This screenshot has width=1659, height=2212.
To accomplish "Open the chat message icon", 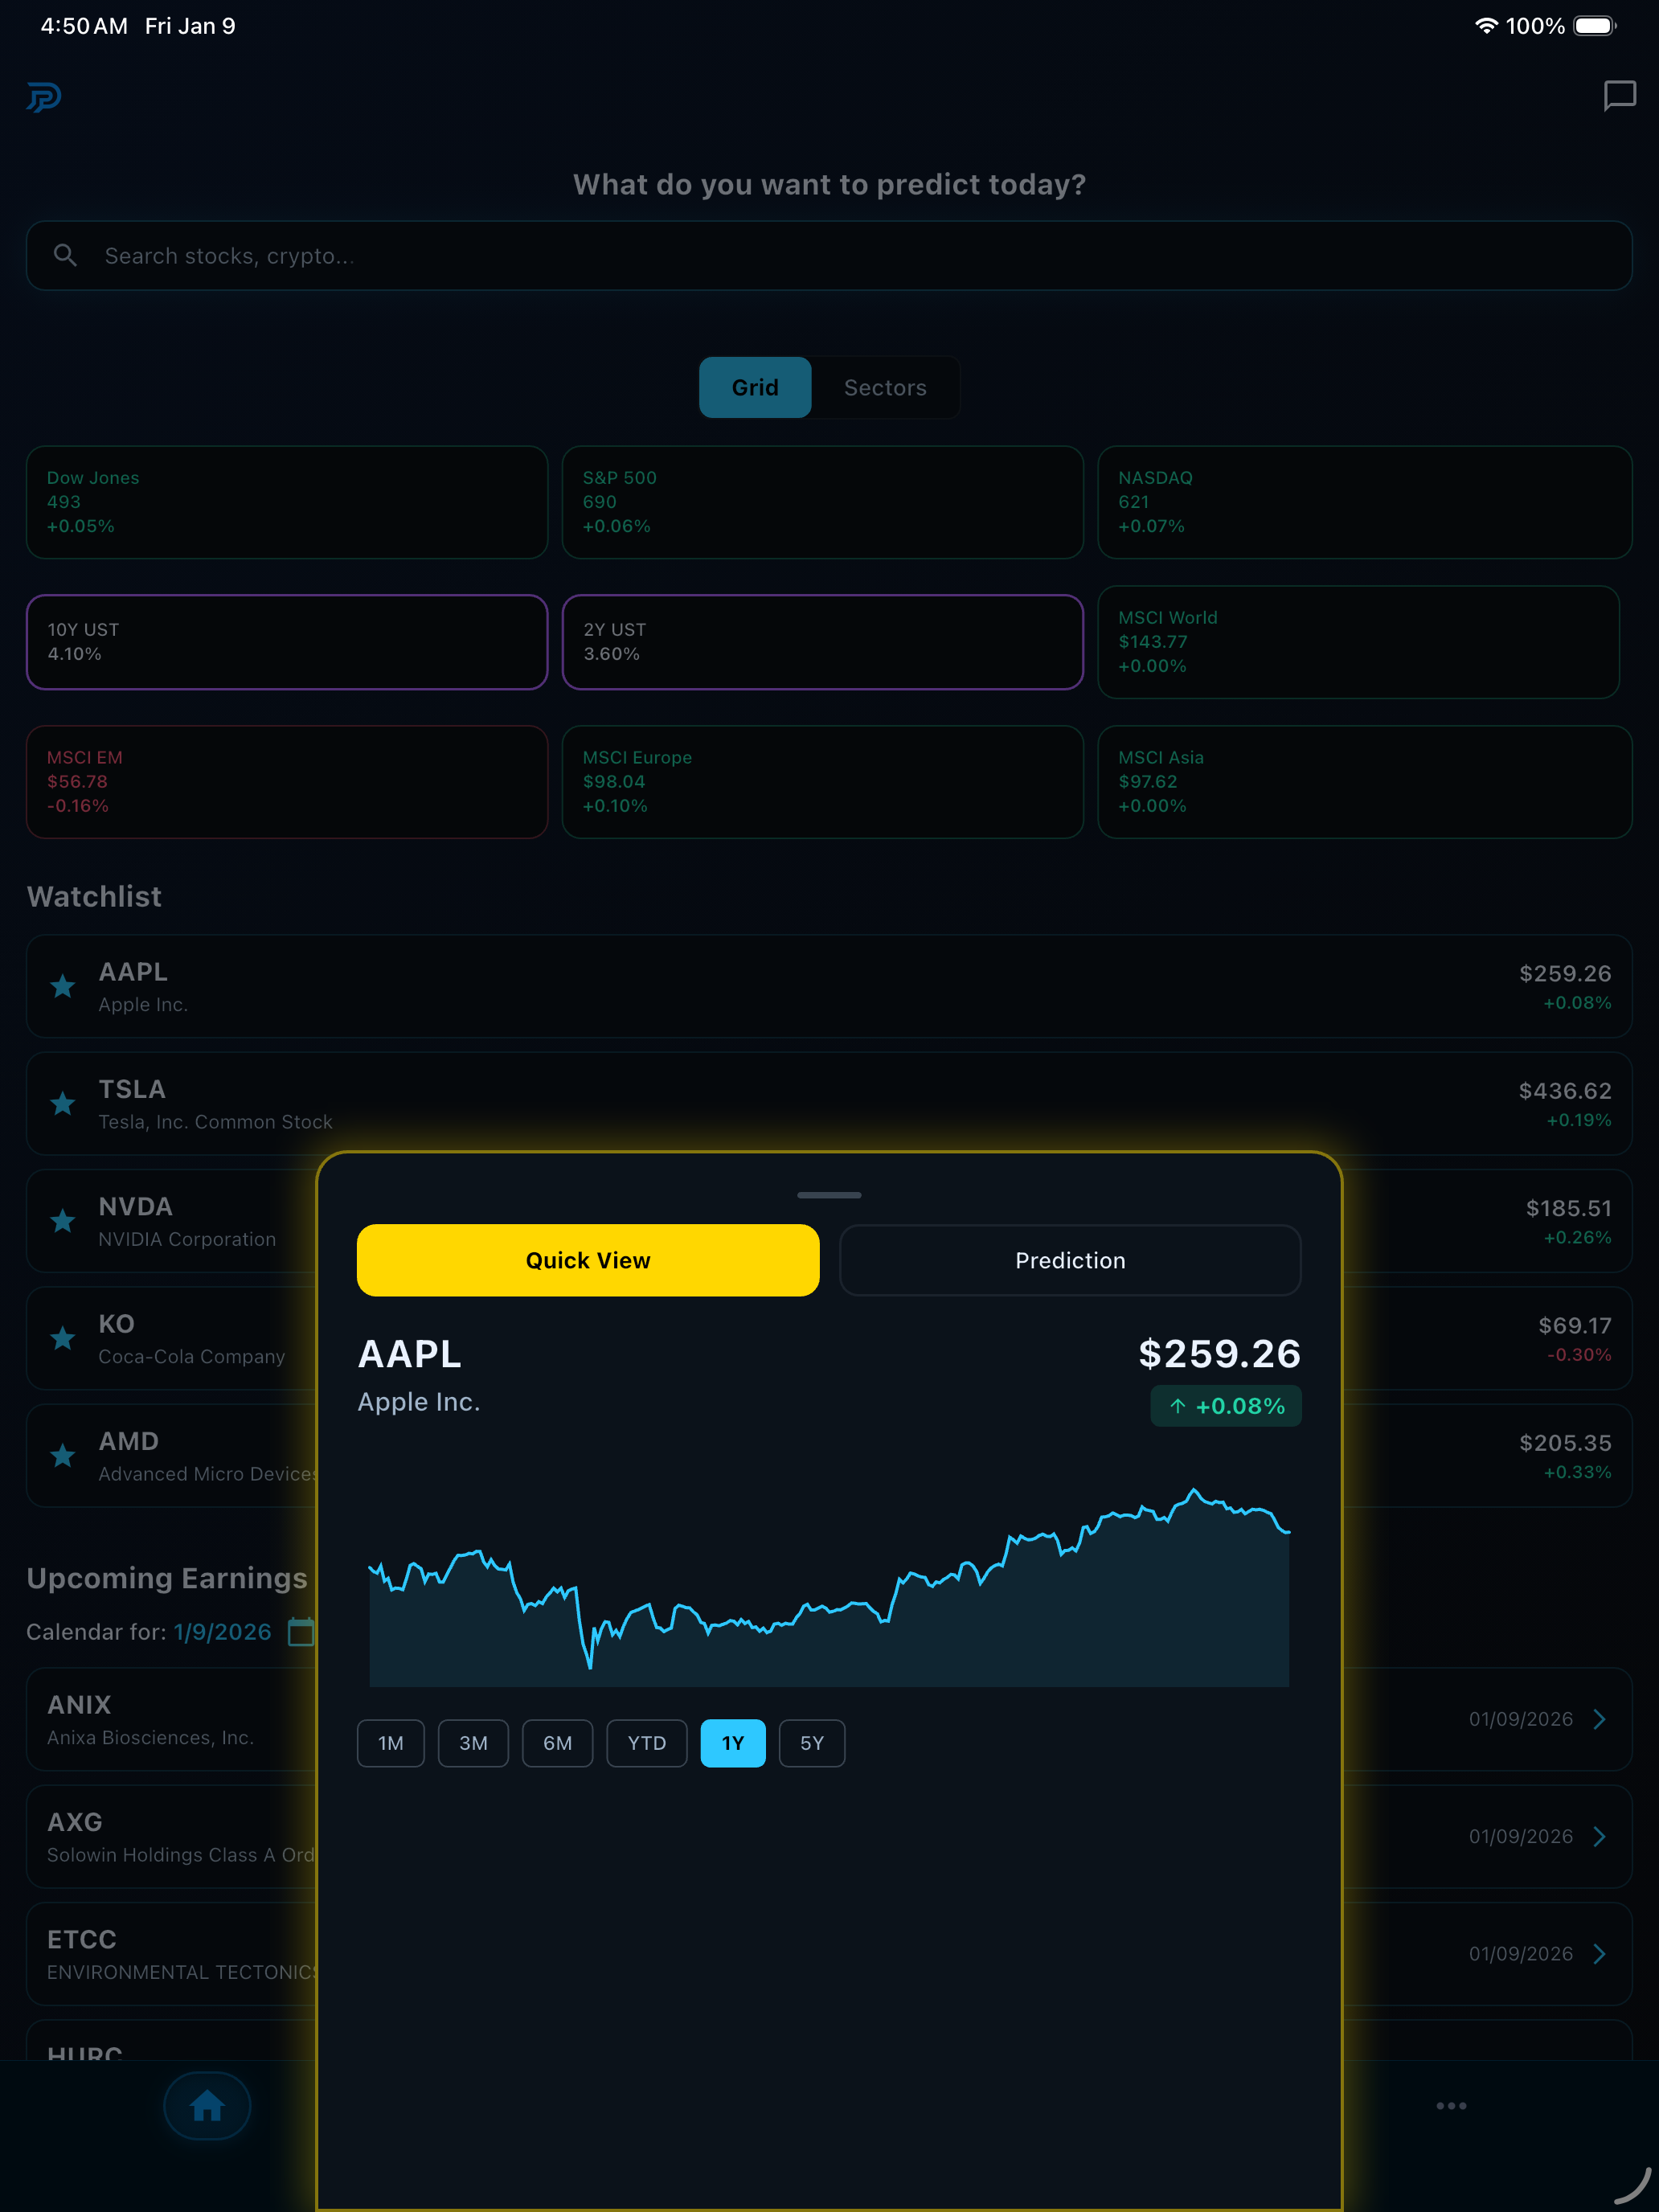I will (x=1619, y=96).
